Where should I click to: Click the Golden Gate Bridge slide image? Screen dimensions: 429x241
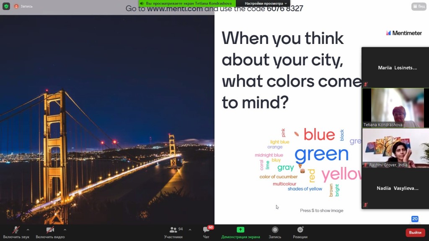(107, 119)
